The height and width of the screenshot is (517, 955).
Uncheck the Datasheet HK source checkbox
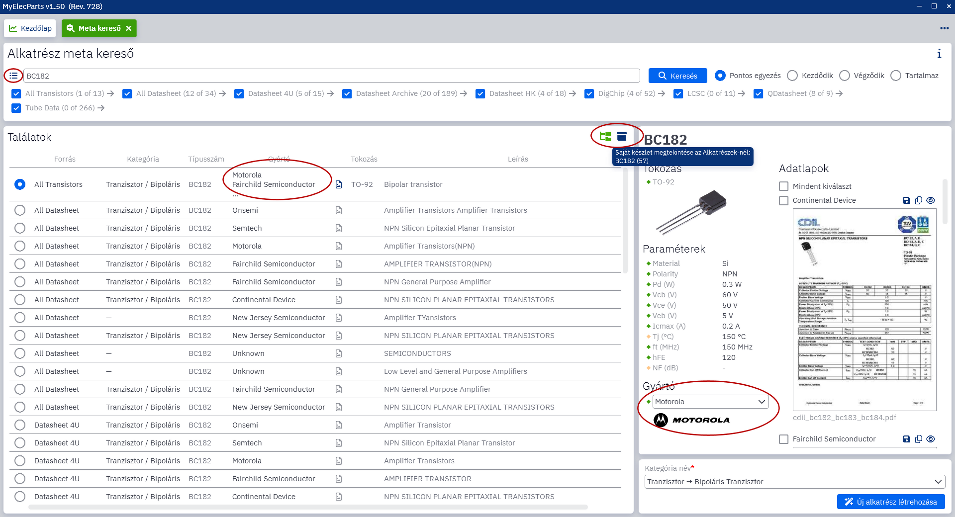click(x=480, y=93)
